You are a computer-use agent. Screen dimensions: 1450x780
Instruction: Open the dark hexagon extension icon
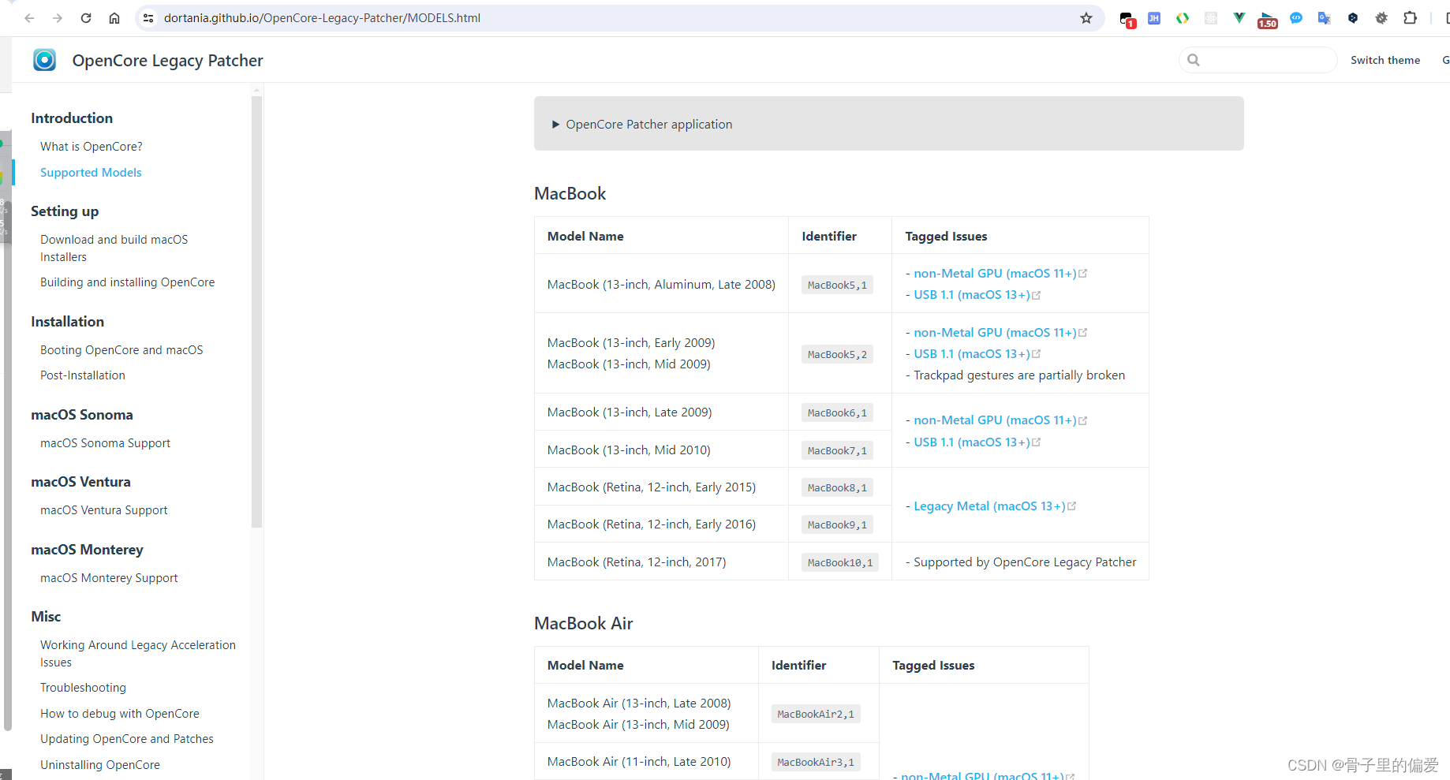coord(1353,18)
